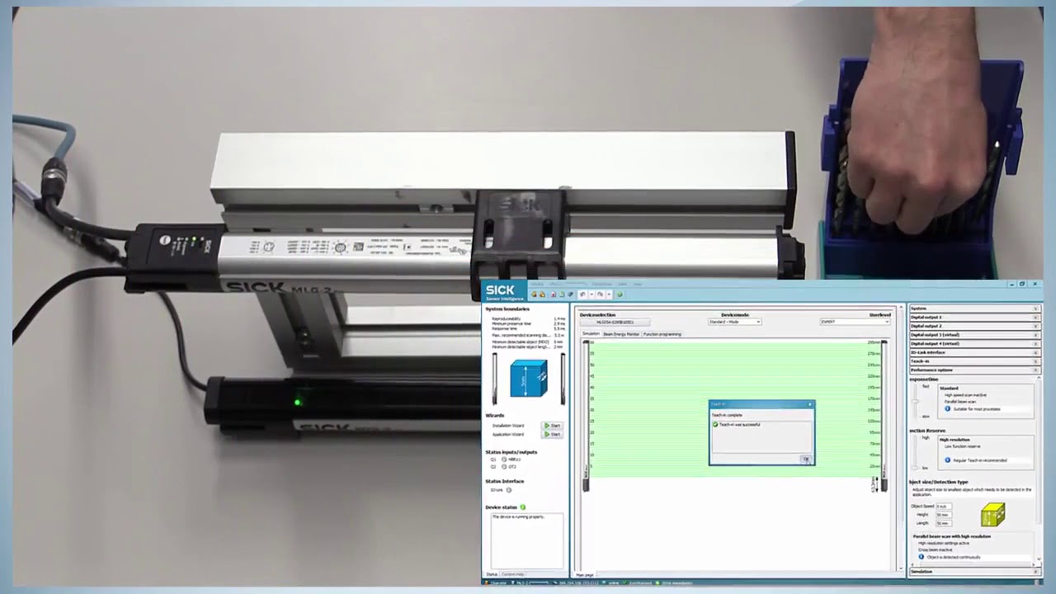Select the Context Help tab
The height and width of the screenshot is (594, 1056).
pos(513,574)
